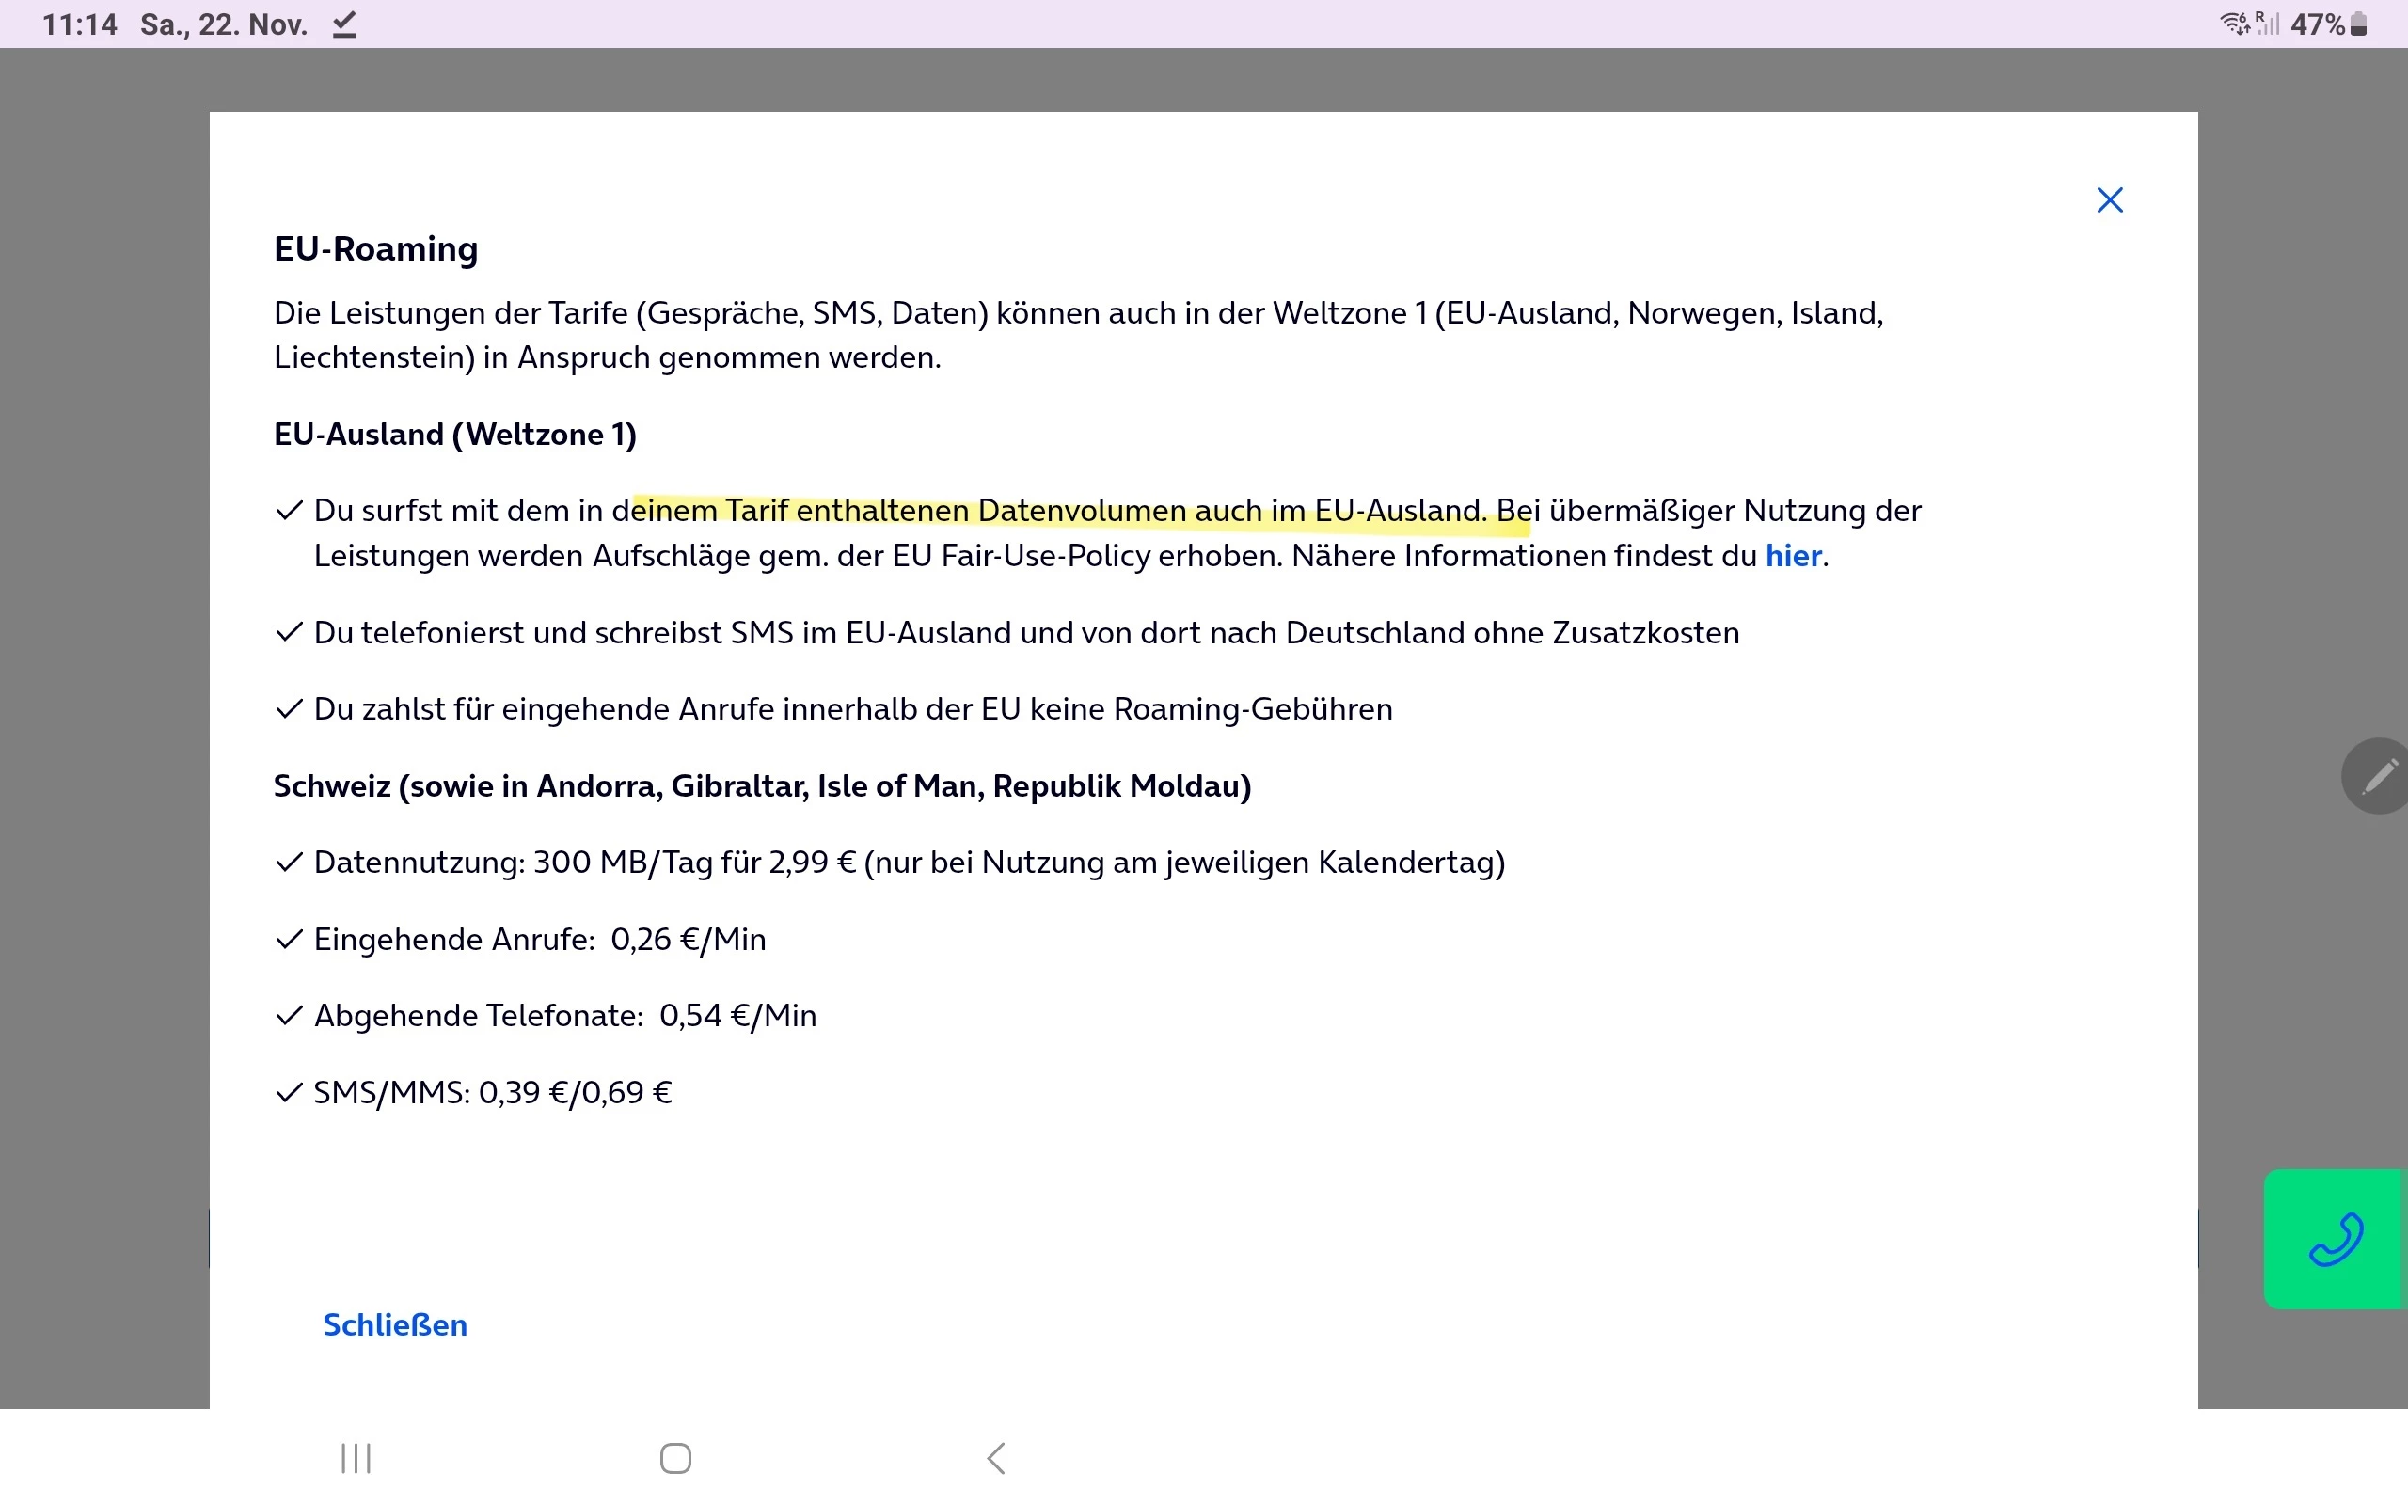Click the EU-Roaming heading

376,249
